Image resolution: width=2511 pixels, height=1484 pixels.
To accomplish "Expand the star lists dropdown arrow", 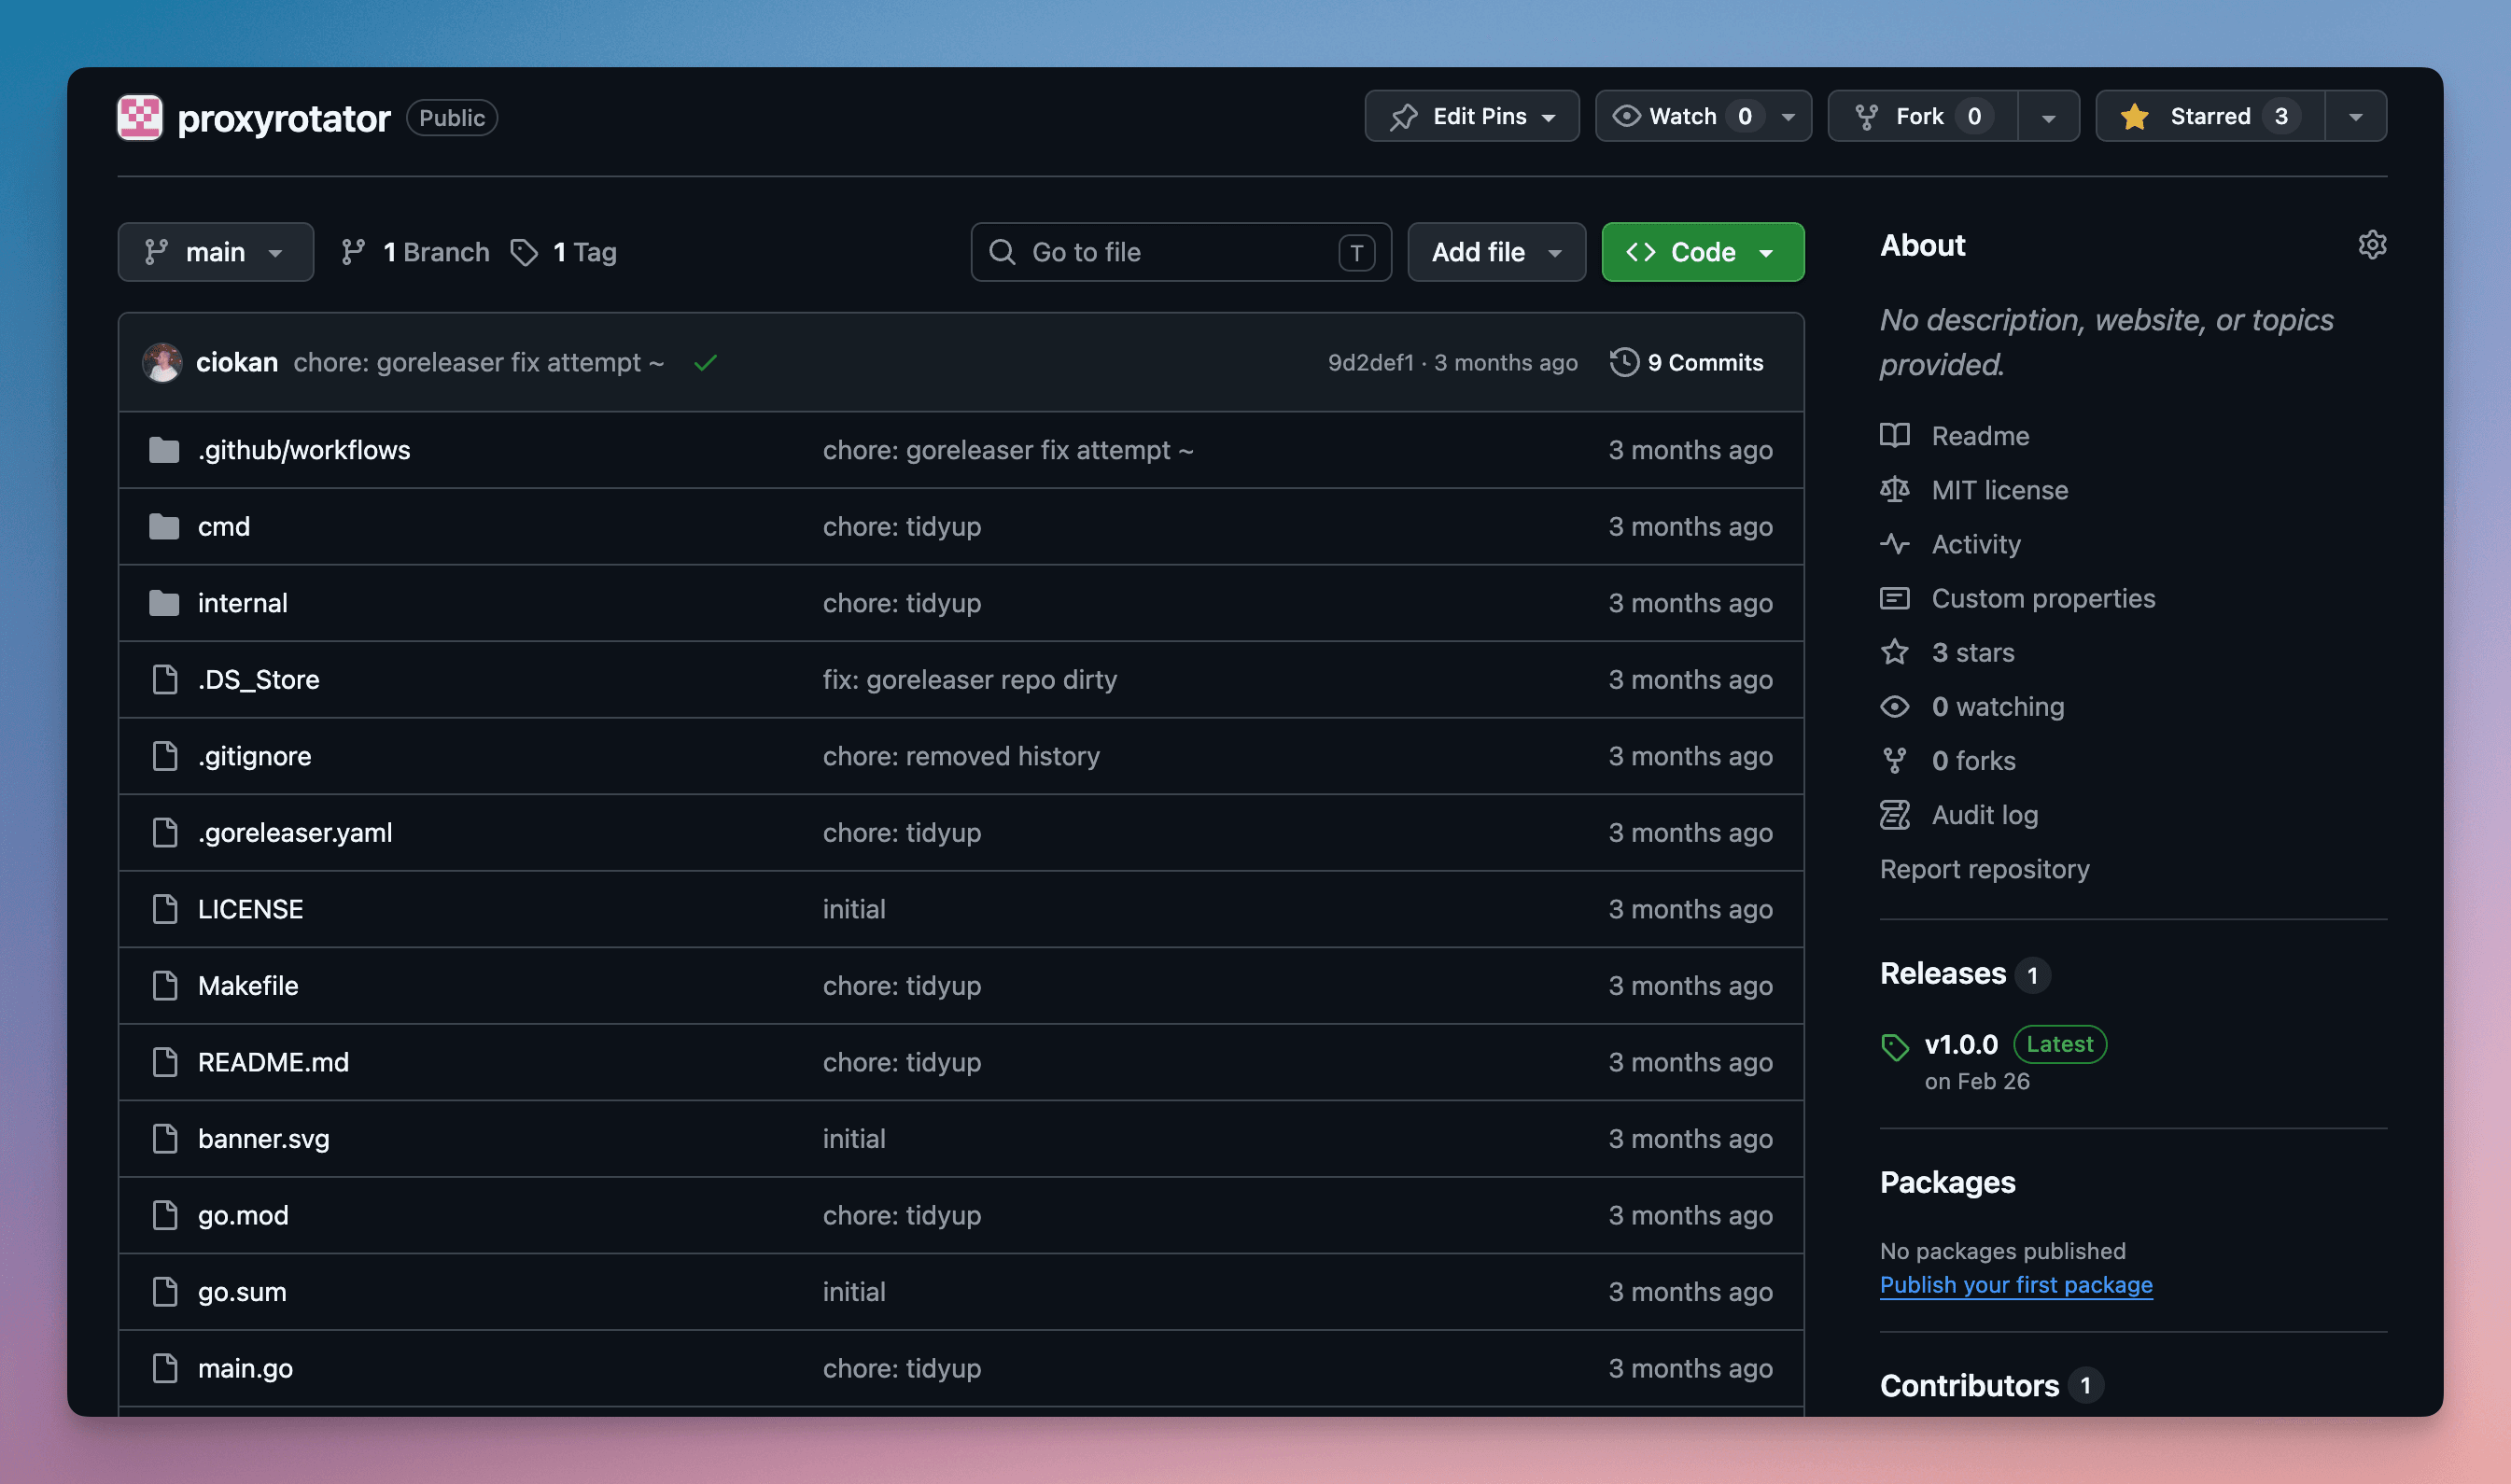I will click(x=2356, y=117).
